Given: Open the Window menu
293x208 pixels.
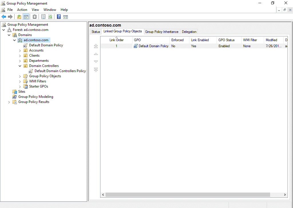Looking at the screenshot, I should [50, 10].
